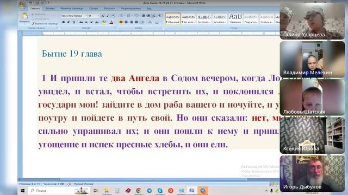Toggle underline formatting

73,22
